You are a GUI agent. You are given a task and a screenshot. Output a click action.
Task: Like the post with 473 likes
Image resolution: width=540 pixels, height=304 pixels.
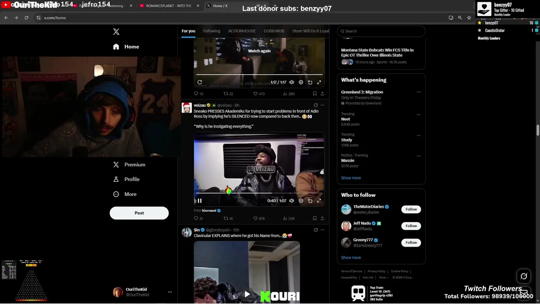click(259, 94)
